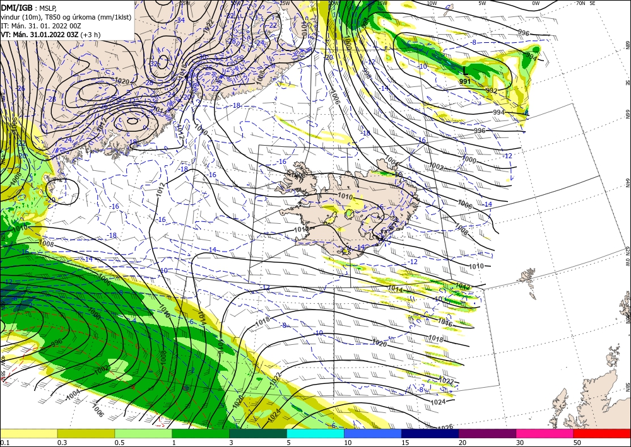
Task: Click the pink 30–50 legend swatch
Action: point(545,434)
